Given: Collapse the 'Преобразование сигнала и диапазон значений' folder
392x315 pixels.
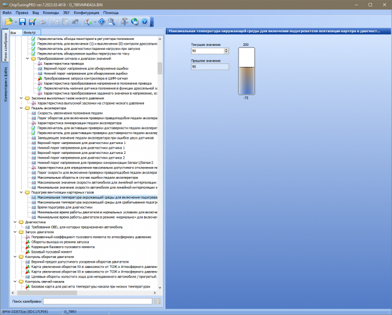Looking at the screenshot, I should (27, 59).
